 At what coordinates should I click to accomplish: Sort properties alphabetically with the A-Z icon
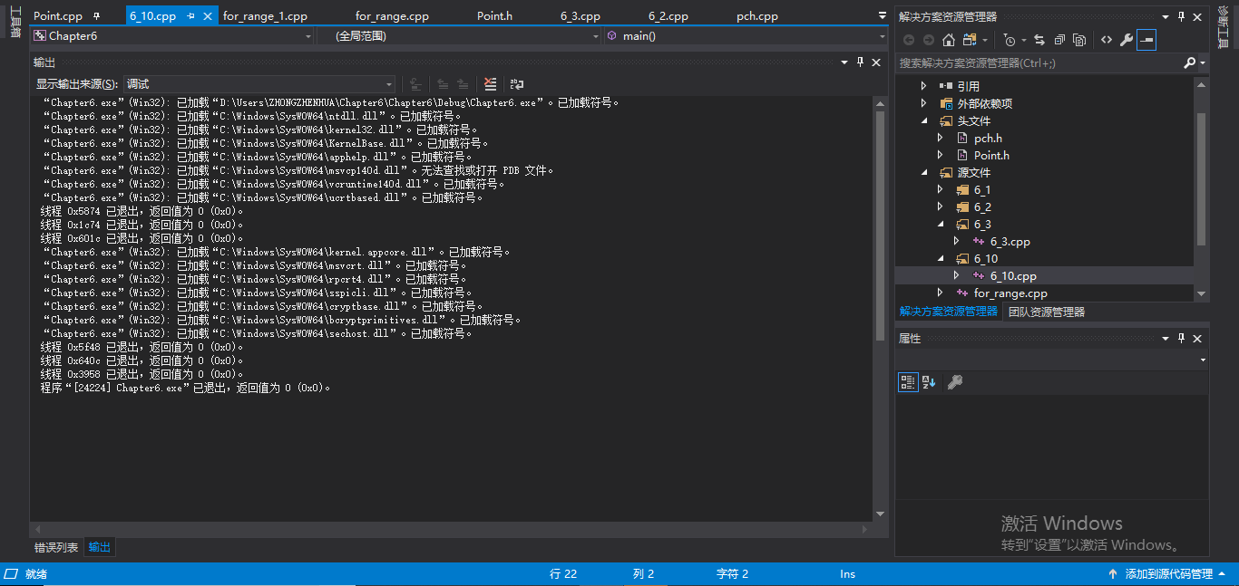click(x=929, y=382)
